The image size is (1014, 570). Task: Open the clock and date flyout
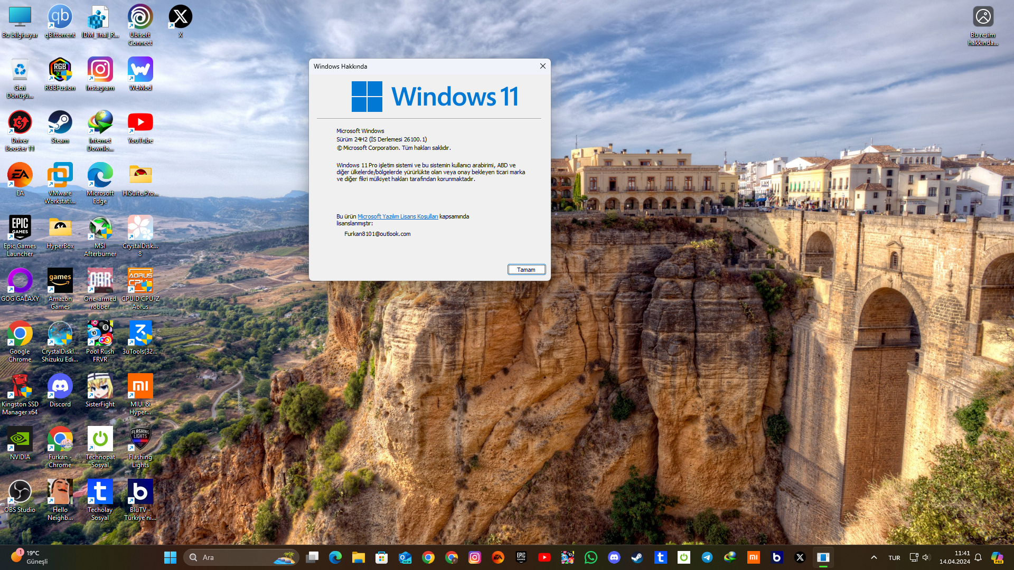[954, 557]
